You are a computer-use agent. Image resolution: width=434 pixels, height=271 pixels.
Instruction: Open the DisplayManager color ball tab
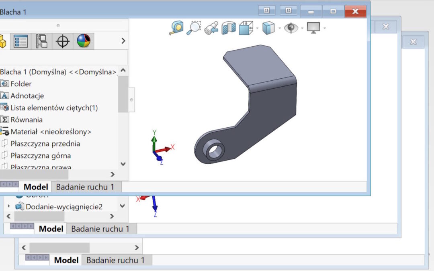click(83, 41)
